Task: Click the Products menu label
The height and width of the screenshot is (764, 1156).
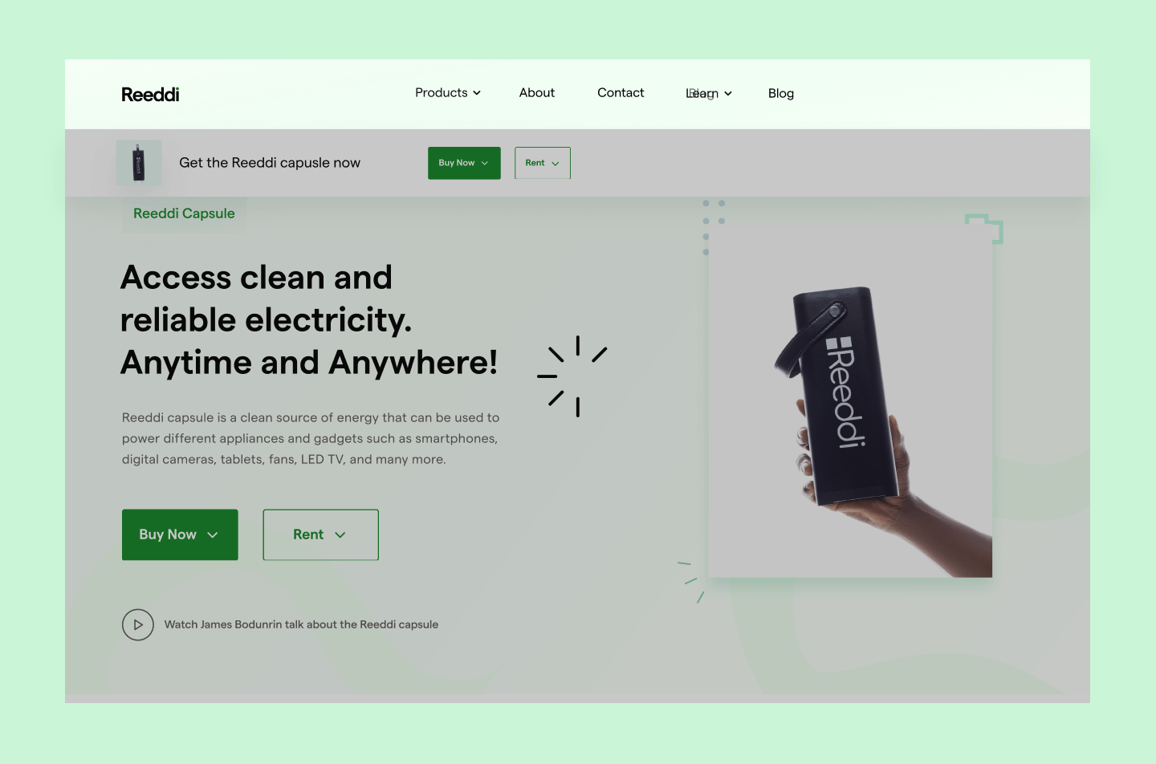Action: [442, 93]
